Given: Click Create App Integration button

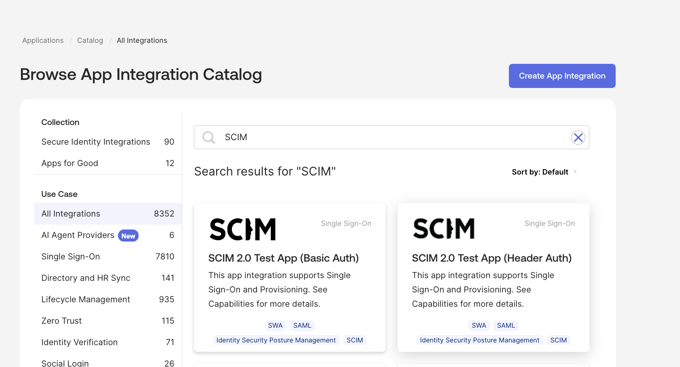Looking at the screenshot, I should 562,76.
